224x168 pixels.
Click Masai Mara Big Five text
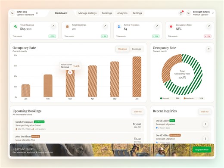coord(25,140)
